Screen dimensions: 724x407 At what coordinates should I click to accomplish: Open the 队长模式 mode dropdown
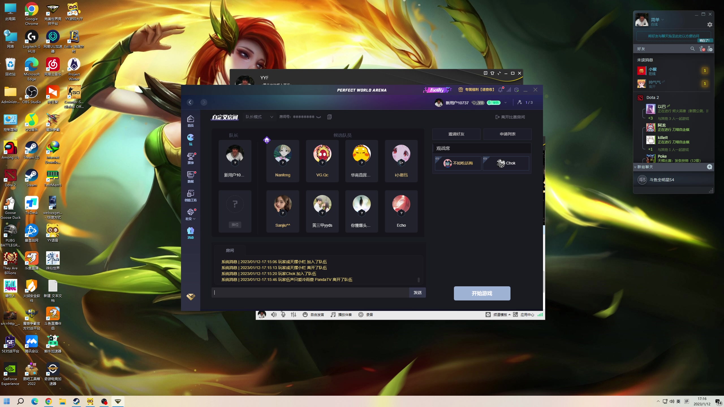point(259,117)
